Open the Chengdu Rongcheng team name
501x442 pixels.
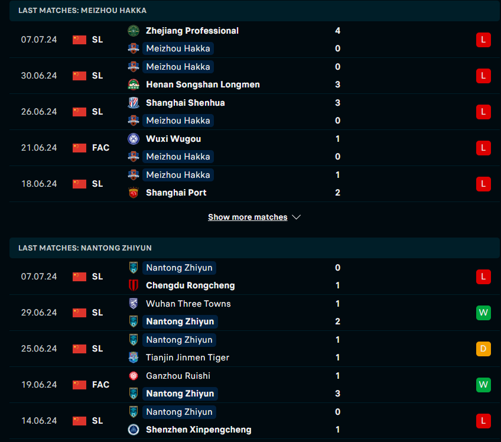click(x=190, y=286)
